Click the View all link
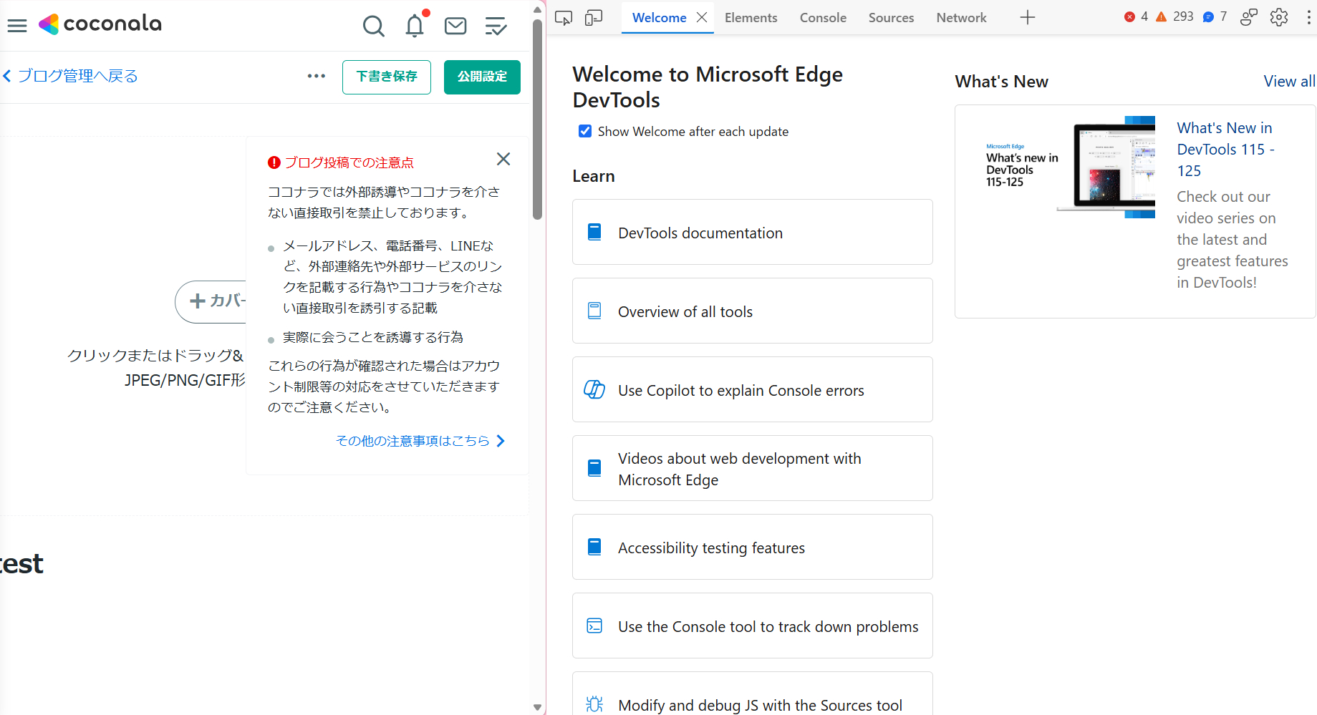Image resolution: width=1317 pixels, height=715 pixels. [x=1289, y=82]
